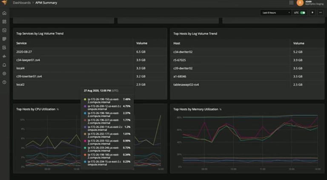Screen dimensions: 327x180
Task: Click the Host column header
Action: click(177, 43)
